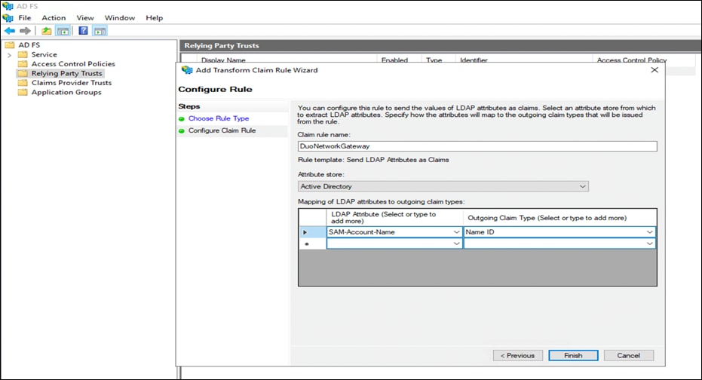Open the Attribute store dropdown
702x380 pixels.
pyautogui.click(x=443, y=186)
